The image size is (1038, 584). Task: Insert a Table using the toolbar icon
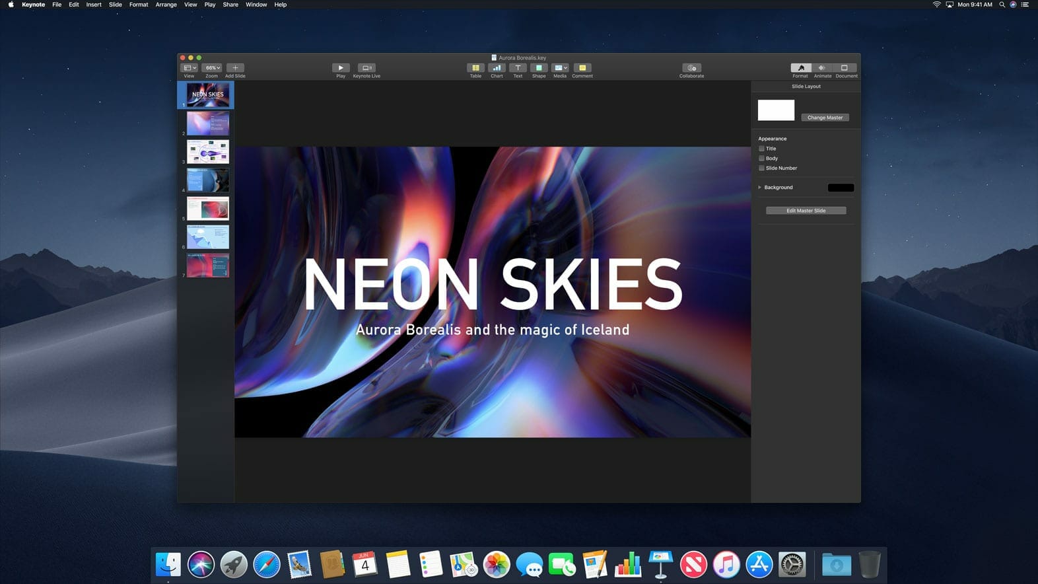pos(475,68)
